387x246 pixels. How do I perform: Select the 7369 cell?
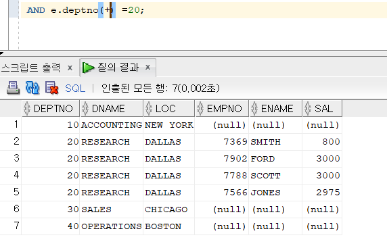point(222,142)
